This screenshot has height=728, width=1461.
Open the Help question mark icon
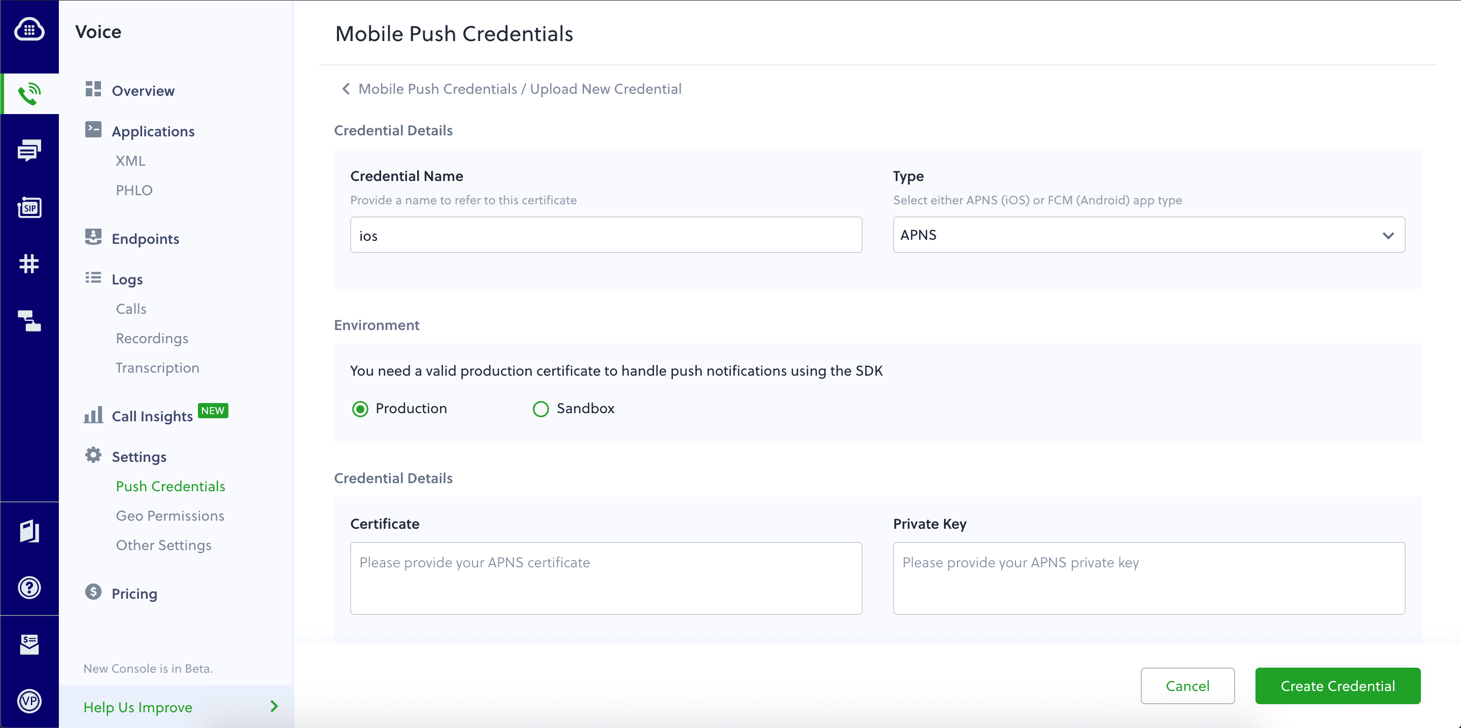29,588
